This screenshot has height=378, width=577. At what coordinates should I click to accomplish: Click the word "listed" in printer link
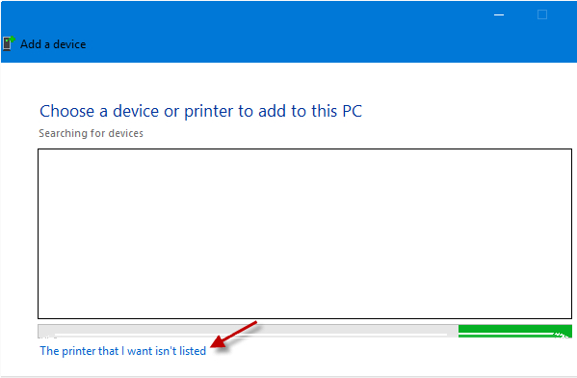193,351
